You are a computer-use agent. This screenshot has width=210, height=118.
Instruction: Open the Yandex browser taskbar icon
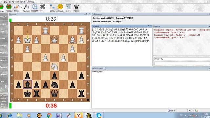pos(79,115)
